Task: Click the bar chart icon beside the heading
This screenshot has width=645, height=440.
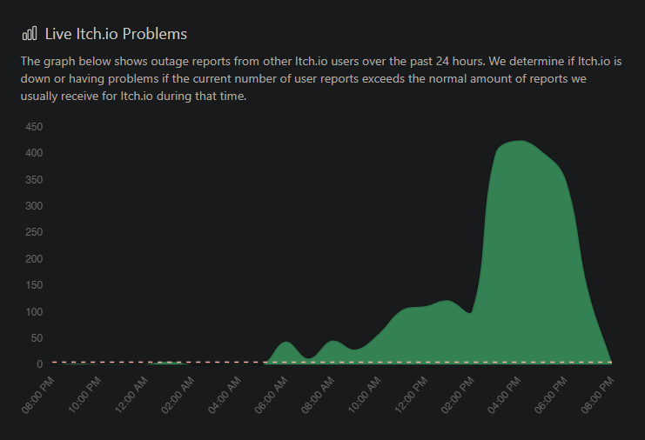Action: [x=30, y=34]
